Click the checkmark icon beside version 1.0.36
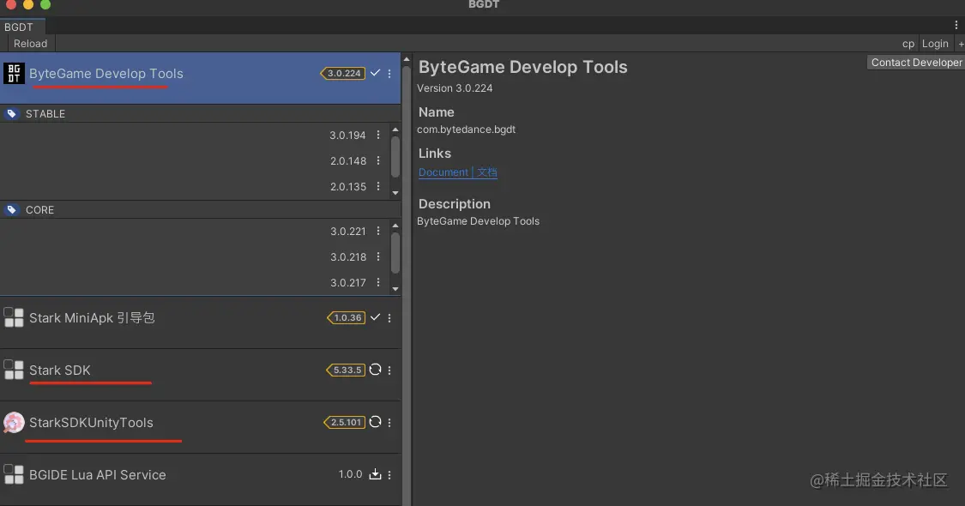The image size is (965, 506). pos(375,317)
